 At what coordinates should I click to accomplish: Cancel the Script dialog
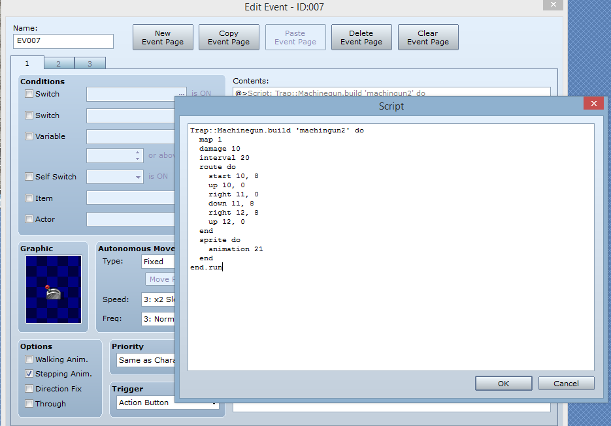pos(566,384)
